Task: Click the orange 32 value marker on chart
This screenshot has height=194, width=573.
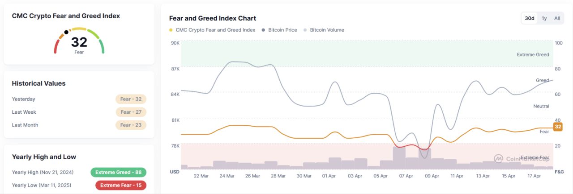Action: pos(558,127)
